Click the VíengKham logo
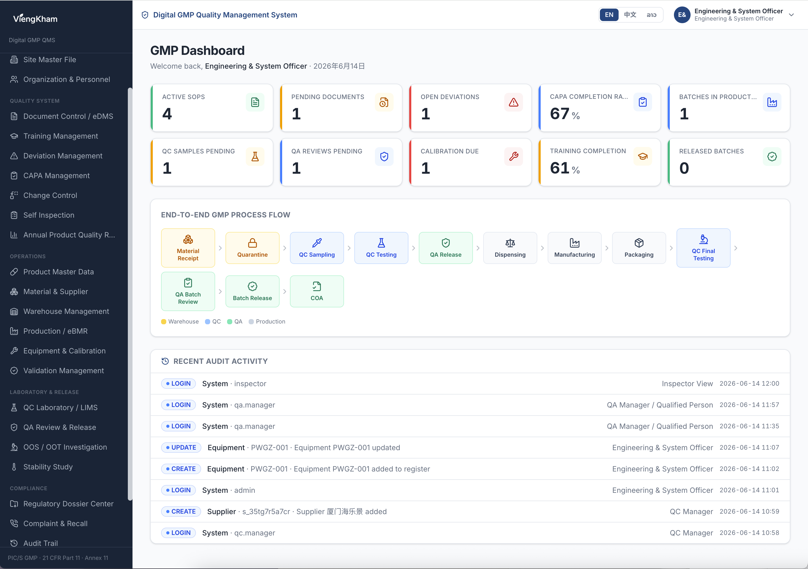 click(x=35, y=18)
